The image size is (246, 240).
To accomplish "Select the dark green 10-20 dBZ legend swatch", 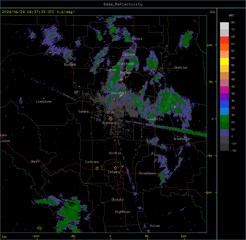I will pos(224,126).
